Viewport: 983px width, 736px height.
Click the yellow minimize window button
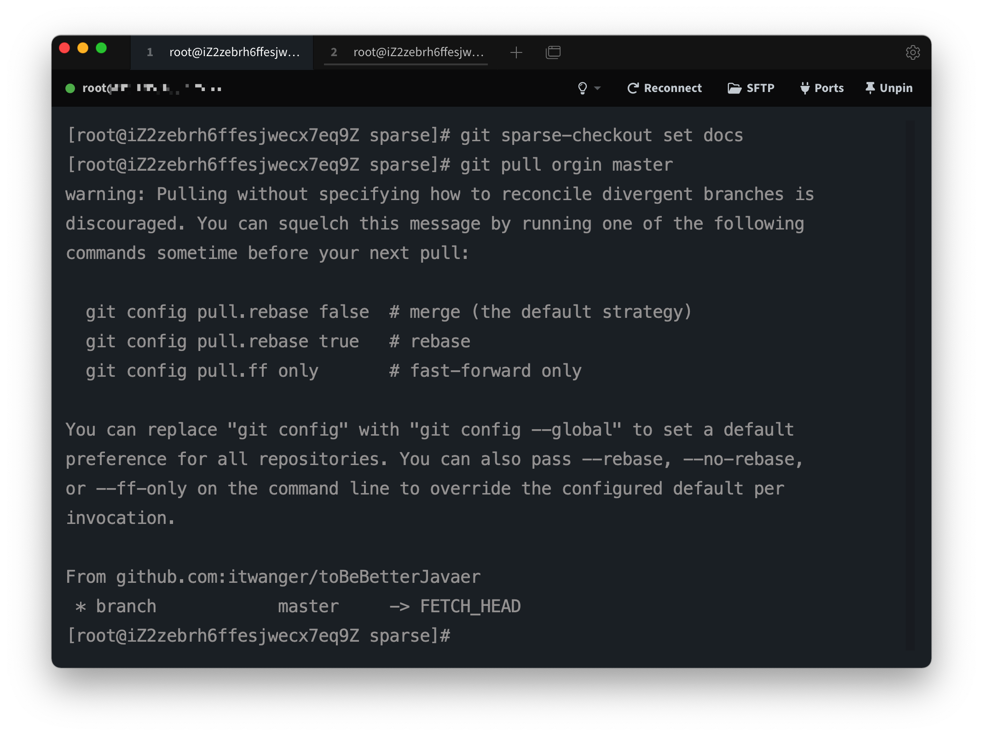tap(83, 48)
